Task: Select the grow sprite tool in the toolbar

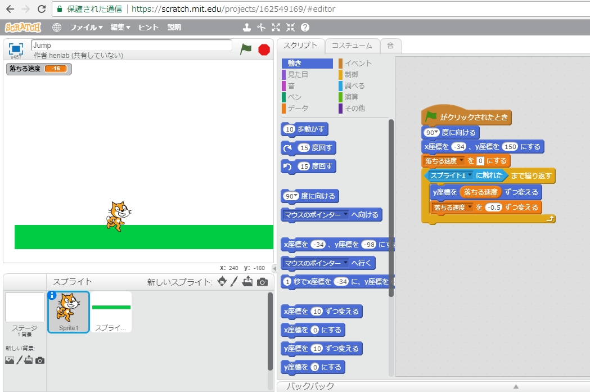Action: [276, 27]
